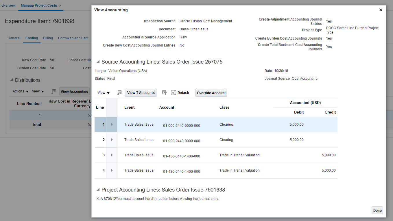Click the View T-Accounts button
The image size is (393, 221).
(x=141, y=93)
